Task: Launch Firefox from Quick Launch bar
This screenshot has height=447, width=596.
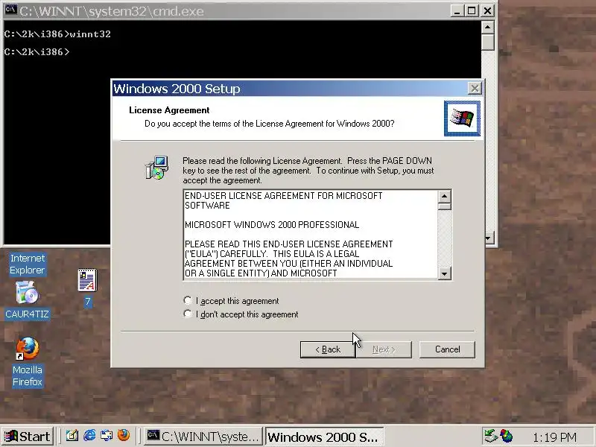Action: click(x=124, y=435)
